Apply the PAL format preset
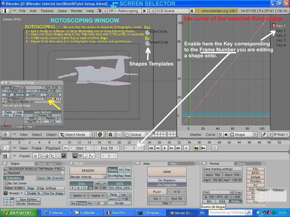290x217 pixels. click(x=255, y=169)
